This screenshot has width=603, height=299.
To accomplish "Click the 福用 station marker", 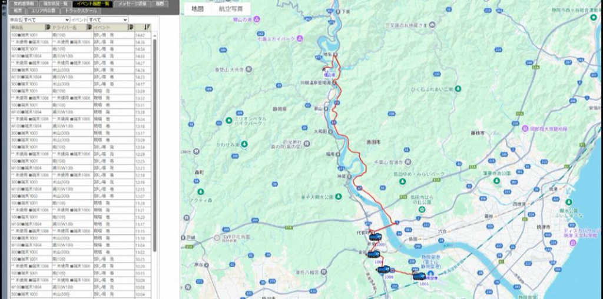I will pyautogui.click(x=338, y=154).
